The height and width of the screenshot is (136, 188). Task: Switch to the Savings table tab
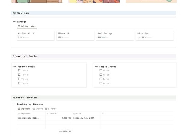pos(51,109)
